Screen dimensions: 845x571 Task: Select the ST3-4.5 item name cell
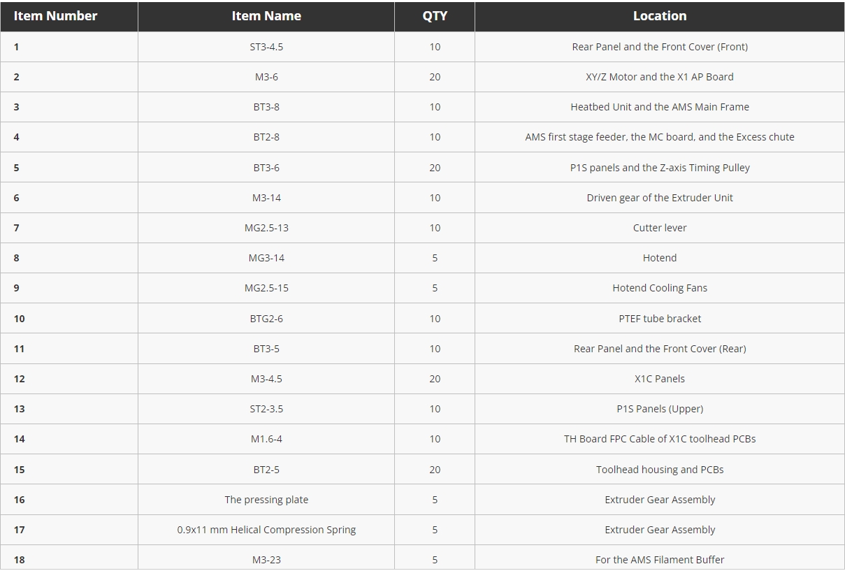(266, 47)
